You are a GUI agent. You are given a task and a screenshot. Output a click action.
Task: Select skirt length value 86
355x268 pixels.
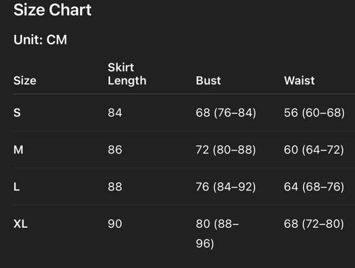click(x=115, y=150)
